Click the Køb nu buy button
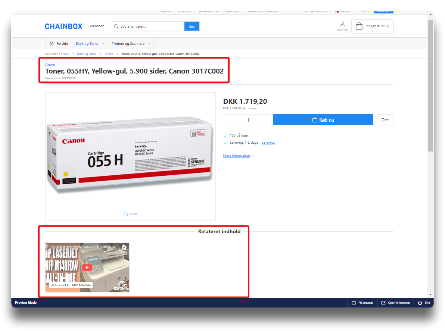The image size is (445, 331). click(323, 120)
